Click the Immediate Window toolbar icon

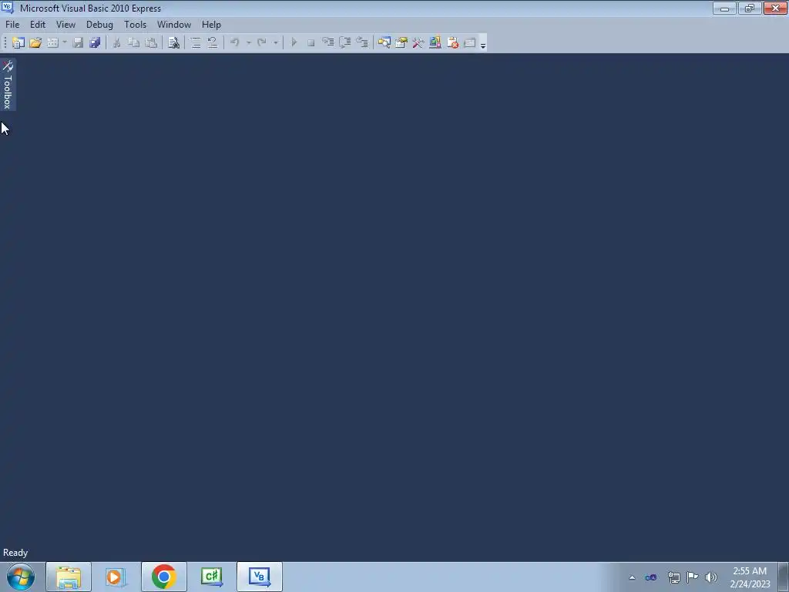pyautogui.click(x=469, y=43)
